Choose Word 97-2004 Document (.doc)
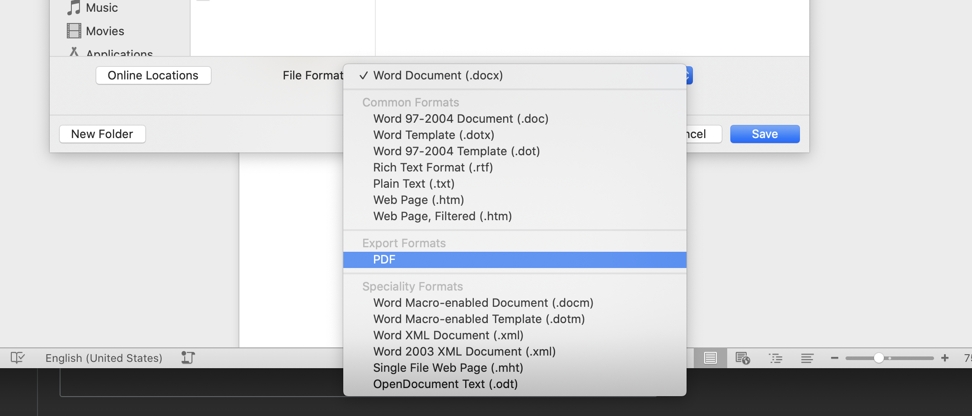Image resolution: width=972 pixels, height=416 pixels. (x=515, y=119)
